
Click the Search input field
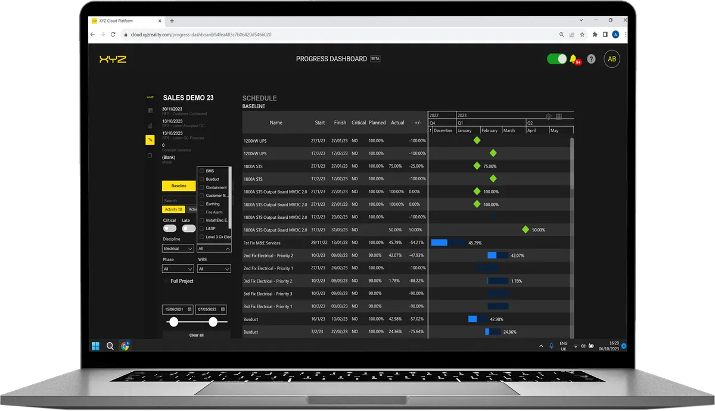(x=179, y=200)
